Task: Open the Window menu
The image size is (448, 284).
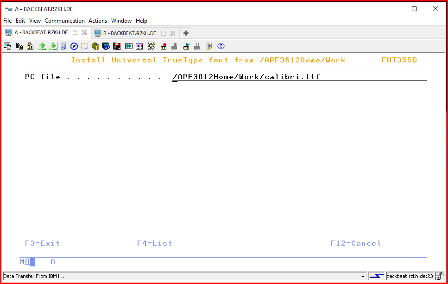Action: [x=121, y=21]
